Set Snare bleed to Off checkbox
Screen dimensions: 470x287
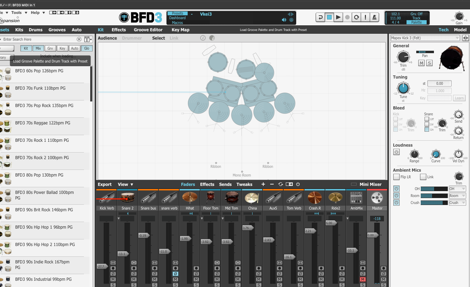(427, 119)
